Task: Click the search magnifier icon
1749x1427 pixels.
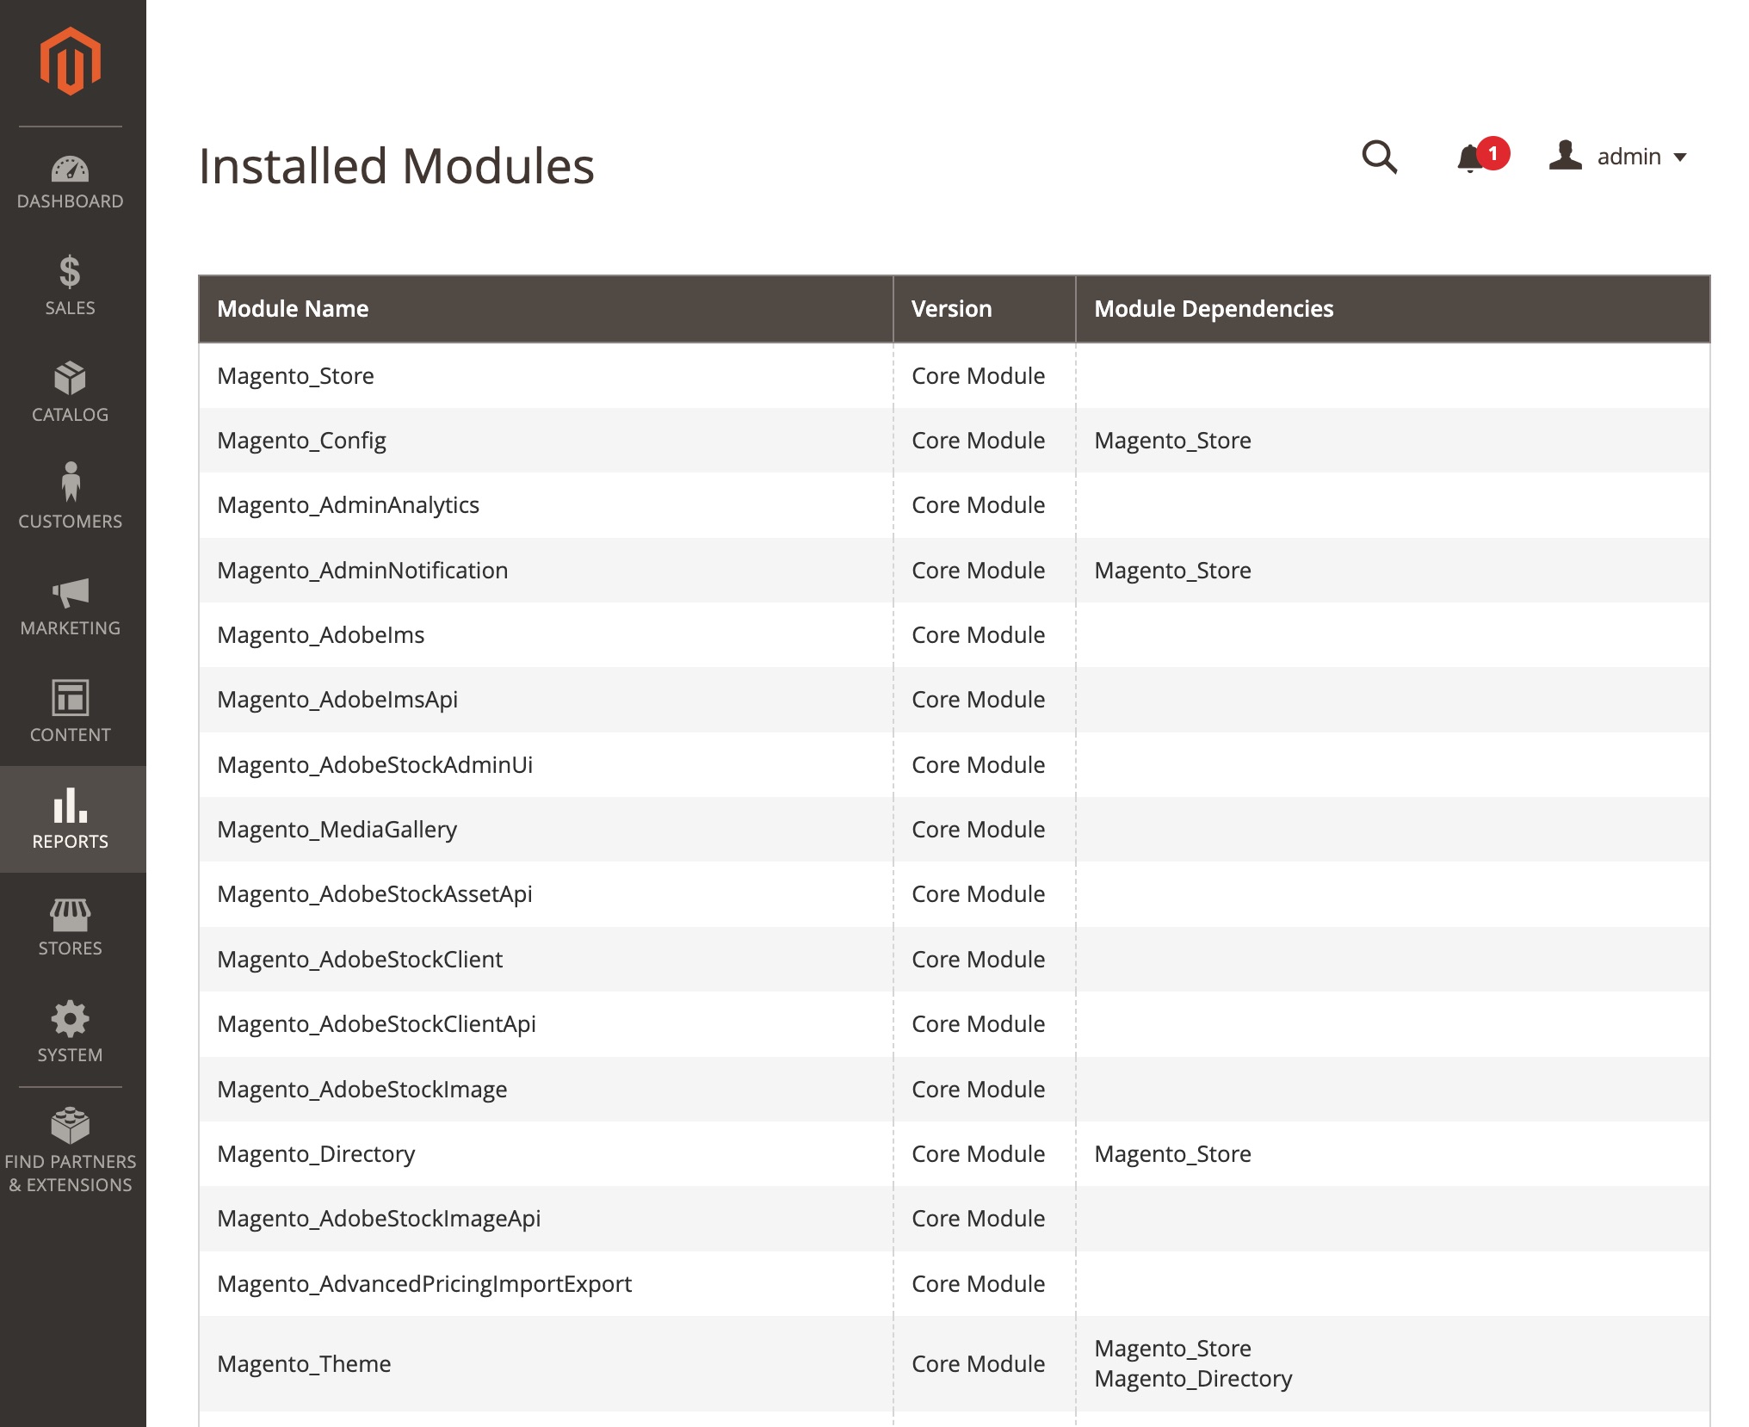Action: (x=1379, y=157)
